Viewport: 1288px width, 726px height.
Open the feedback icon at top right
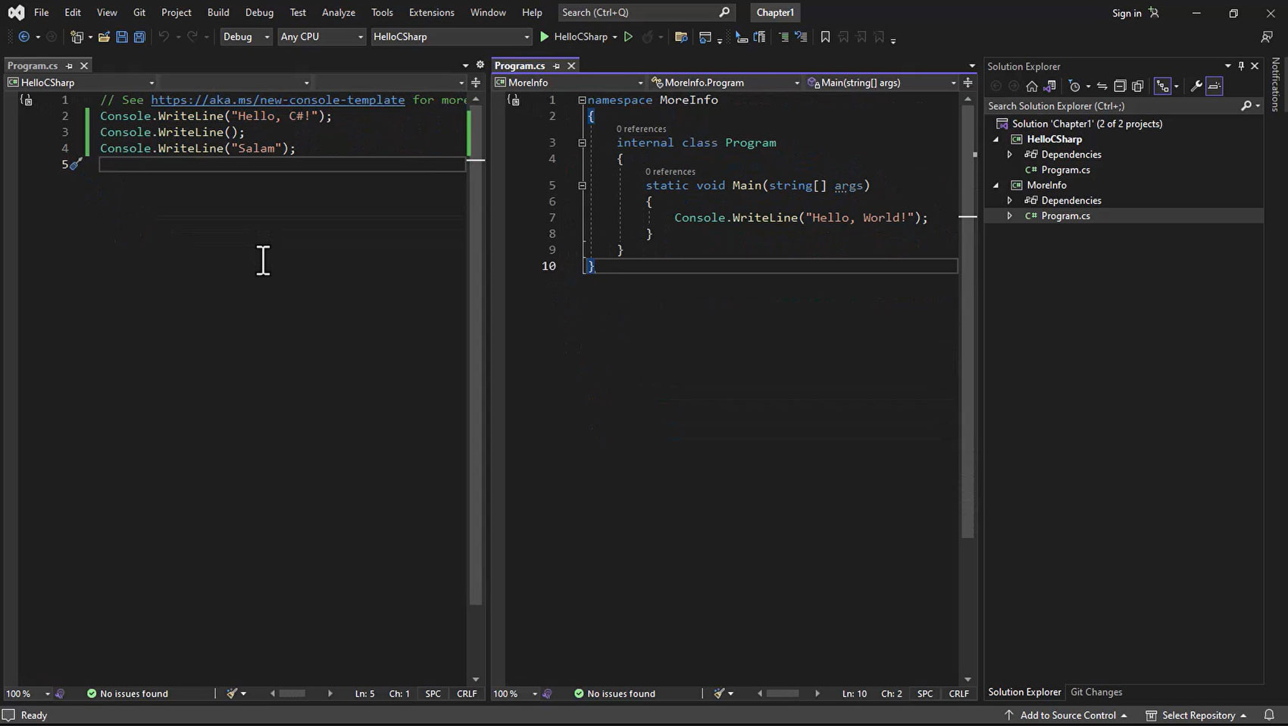[1266, 36]
